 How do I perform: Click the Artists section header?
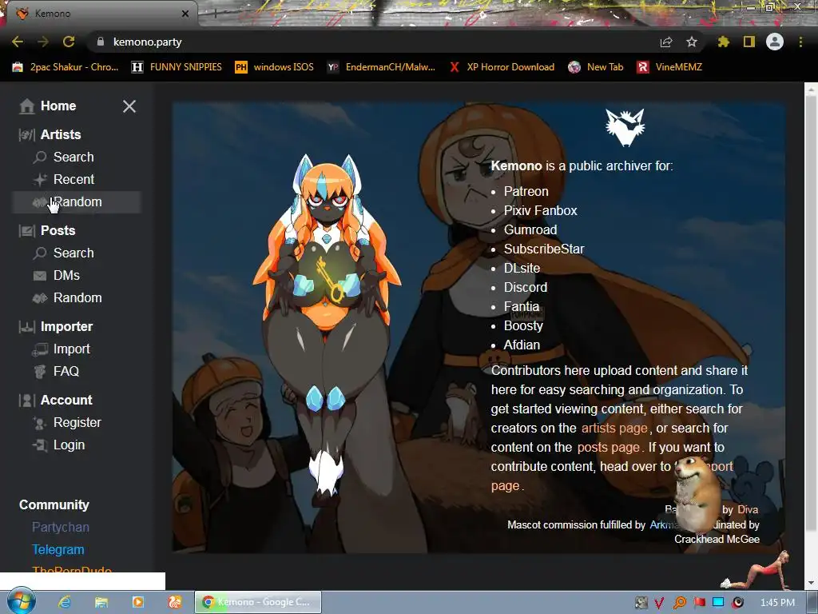click(x=61, y=134)
